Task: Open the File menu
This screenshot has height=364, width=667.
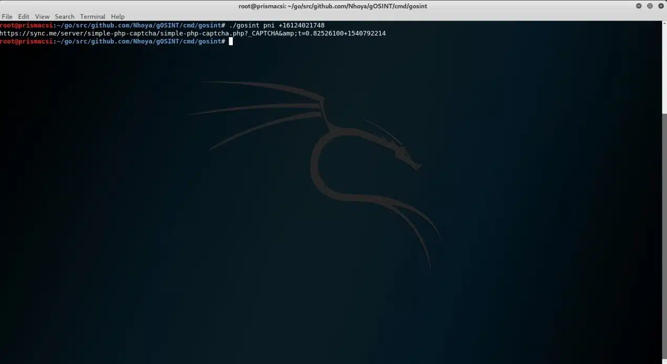Action: click(x=7, y=16)
